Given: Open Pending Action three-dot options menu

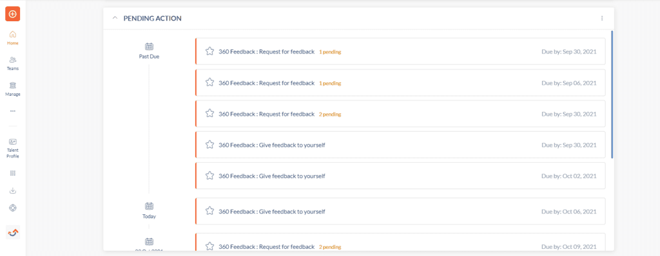Looking at the screenshot, I should click(602, 18).
